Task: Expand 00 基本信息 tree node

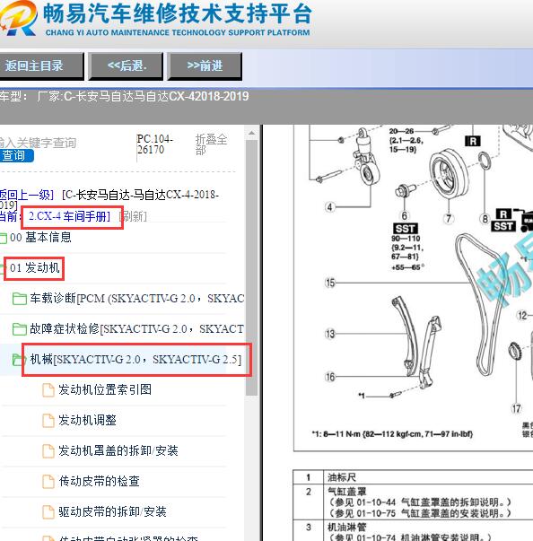Action: pyautogui.click(x=40, y=238)
